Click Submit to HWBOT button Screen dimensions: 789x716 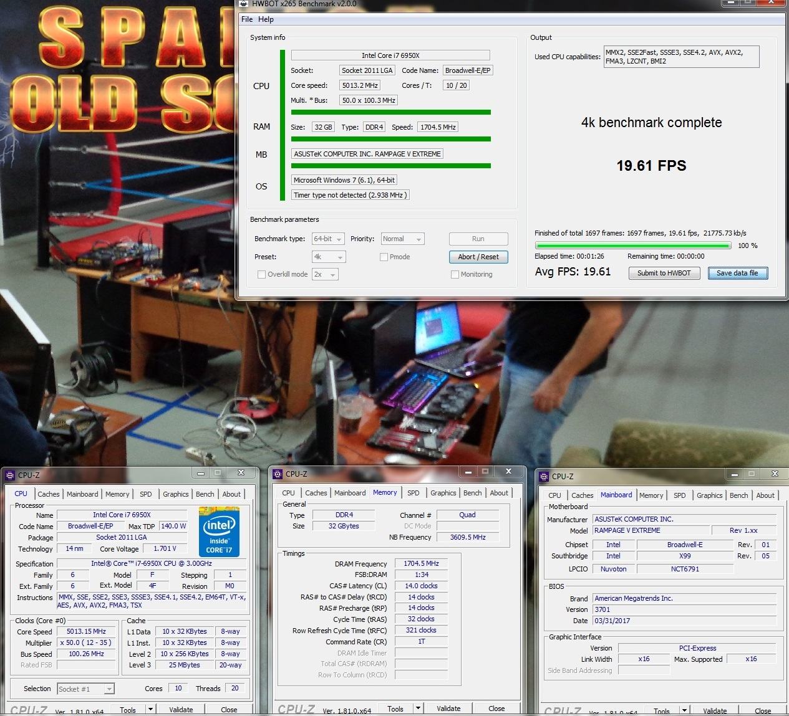(x=664, y=273)
